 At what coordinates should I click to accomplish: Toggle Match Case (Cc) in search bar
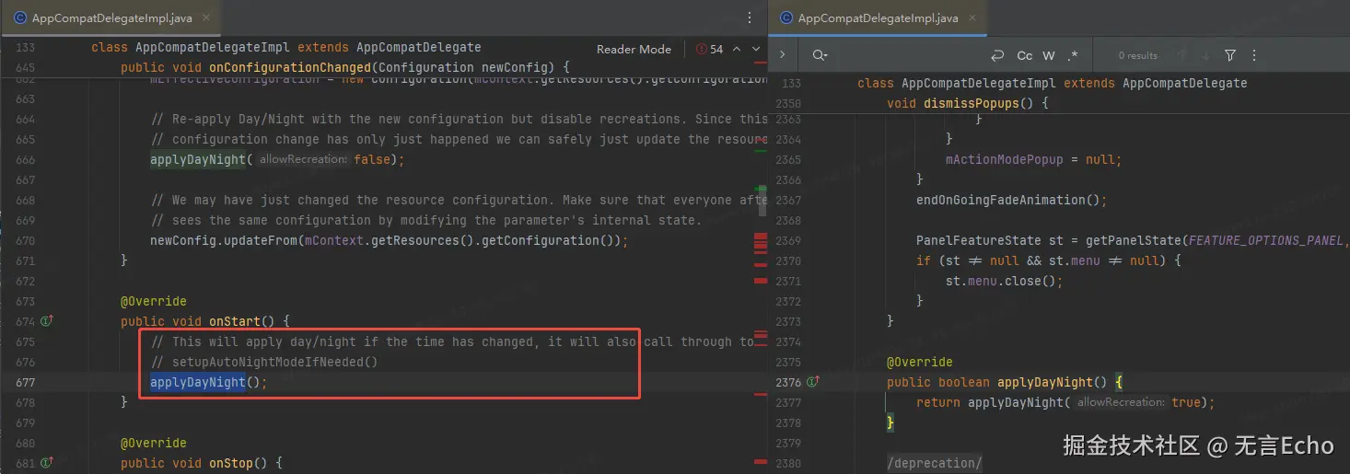tap(1025, 55)
